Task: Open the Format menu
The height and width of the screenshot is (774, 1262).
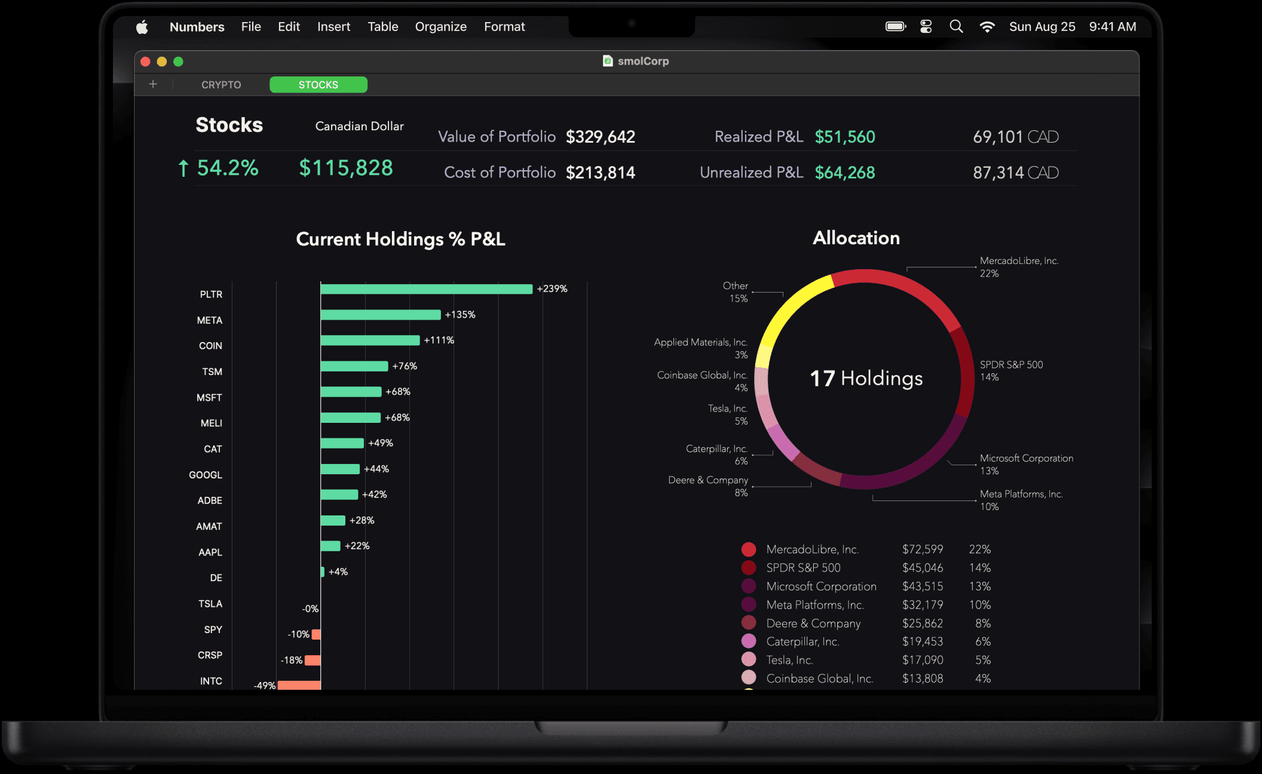Action: click(x=504, y=27)
